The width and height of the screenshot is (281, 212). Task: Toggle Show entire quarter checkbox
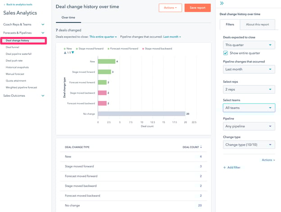pos(226,53)
